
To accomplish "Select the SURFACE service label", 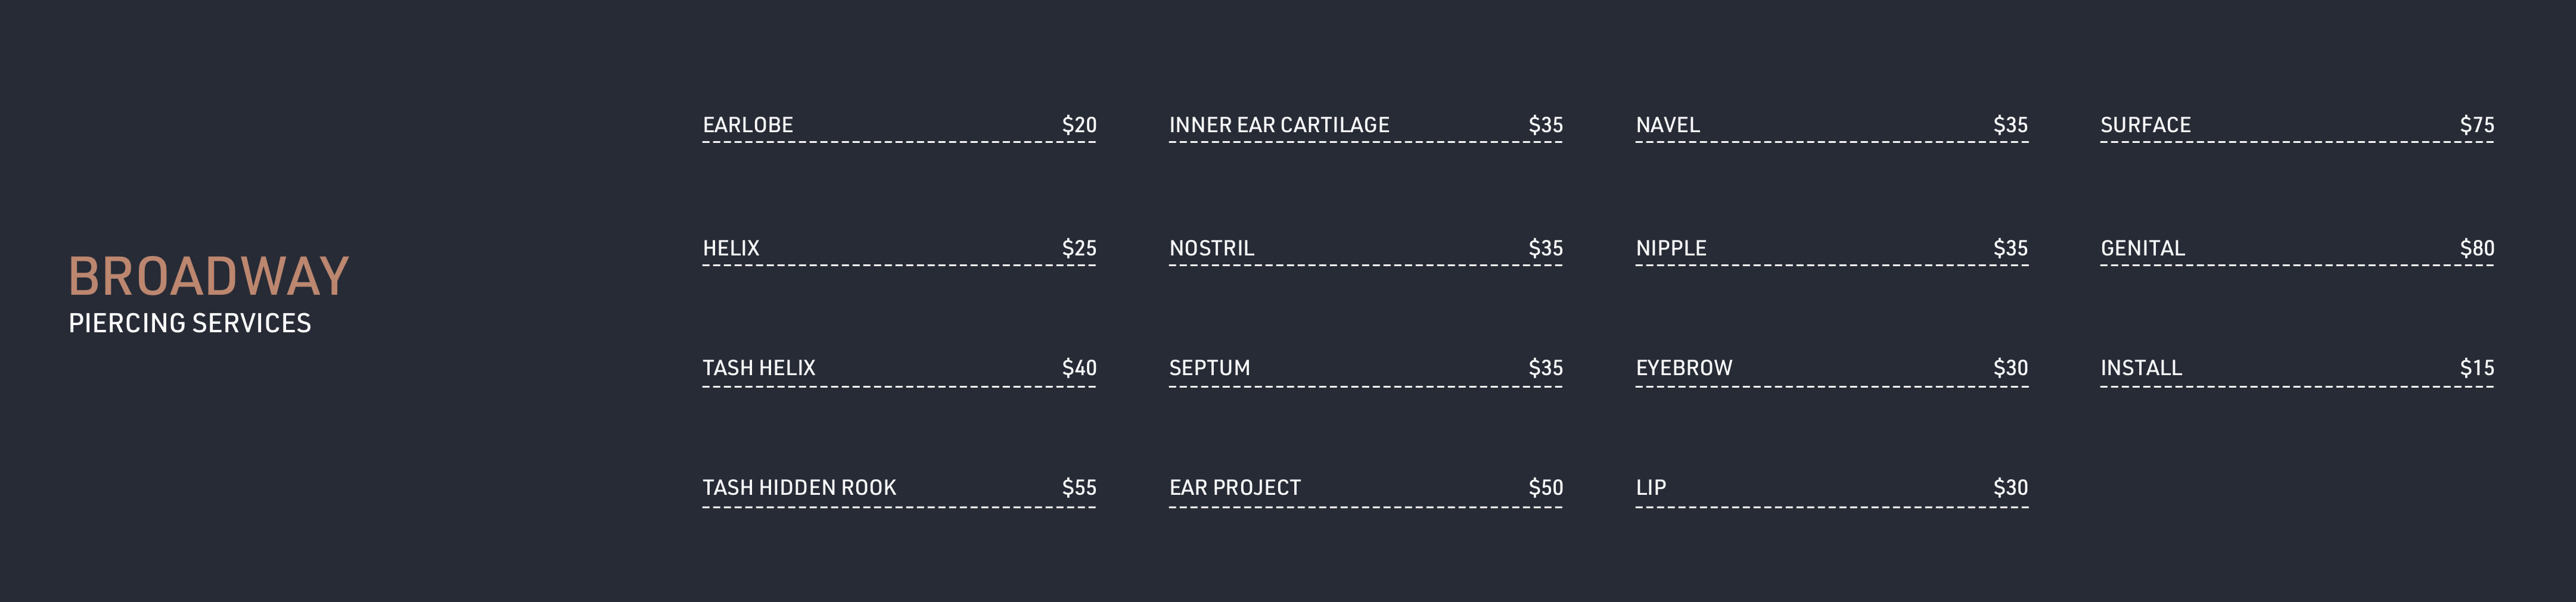I will coord(2145,125).
